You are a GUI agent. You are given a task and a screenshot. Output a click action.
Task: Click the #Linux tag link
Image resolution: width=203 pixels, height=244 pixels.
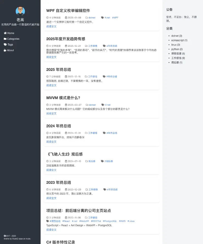pos(131,221)
